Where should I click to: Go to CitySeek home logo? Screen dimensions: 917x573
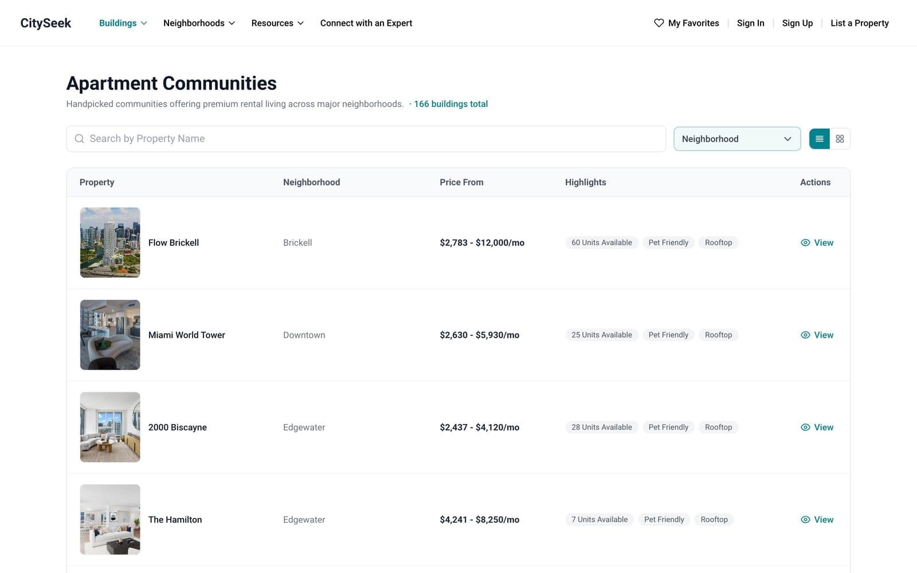46,23
